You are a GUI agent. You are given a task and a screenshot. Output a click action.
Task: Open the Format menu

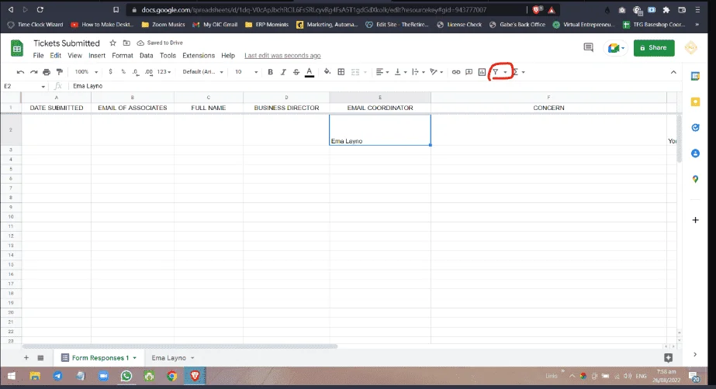pos(123,56)
